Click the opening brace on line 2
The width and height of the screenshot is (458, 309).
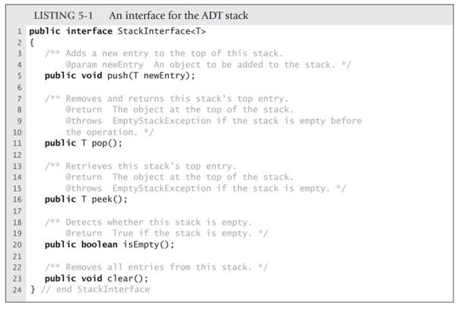point(32,42)
